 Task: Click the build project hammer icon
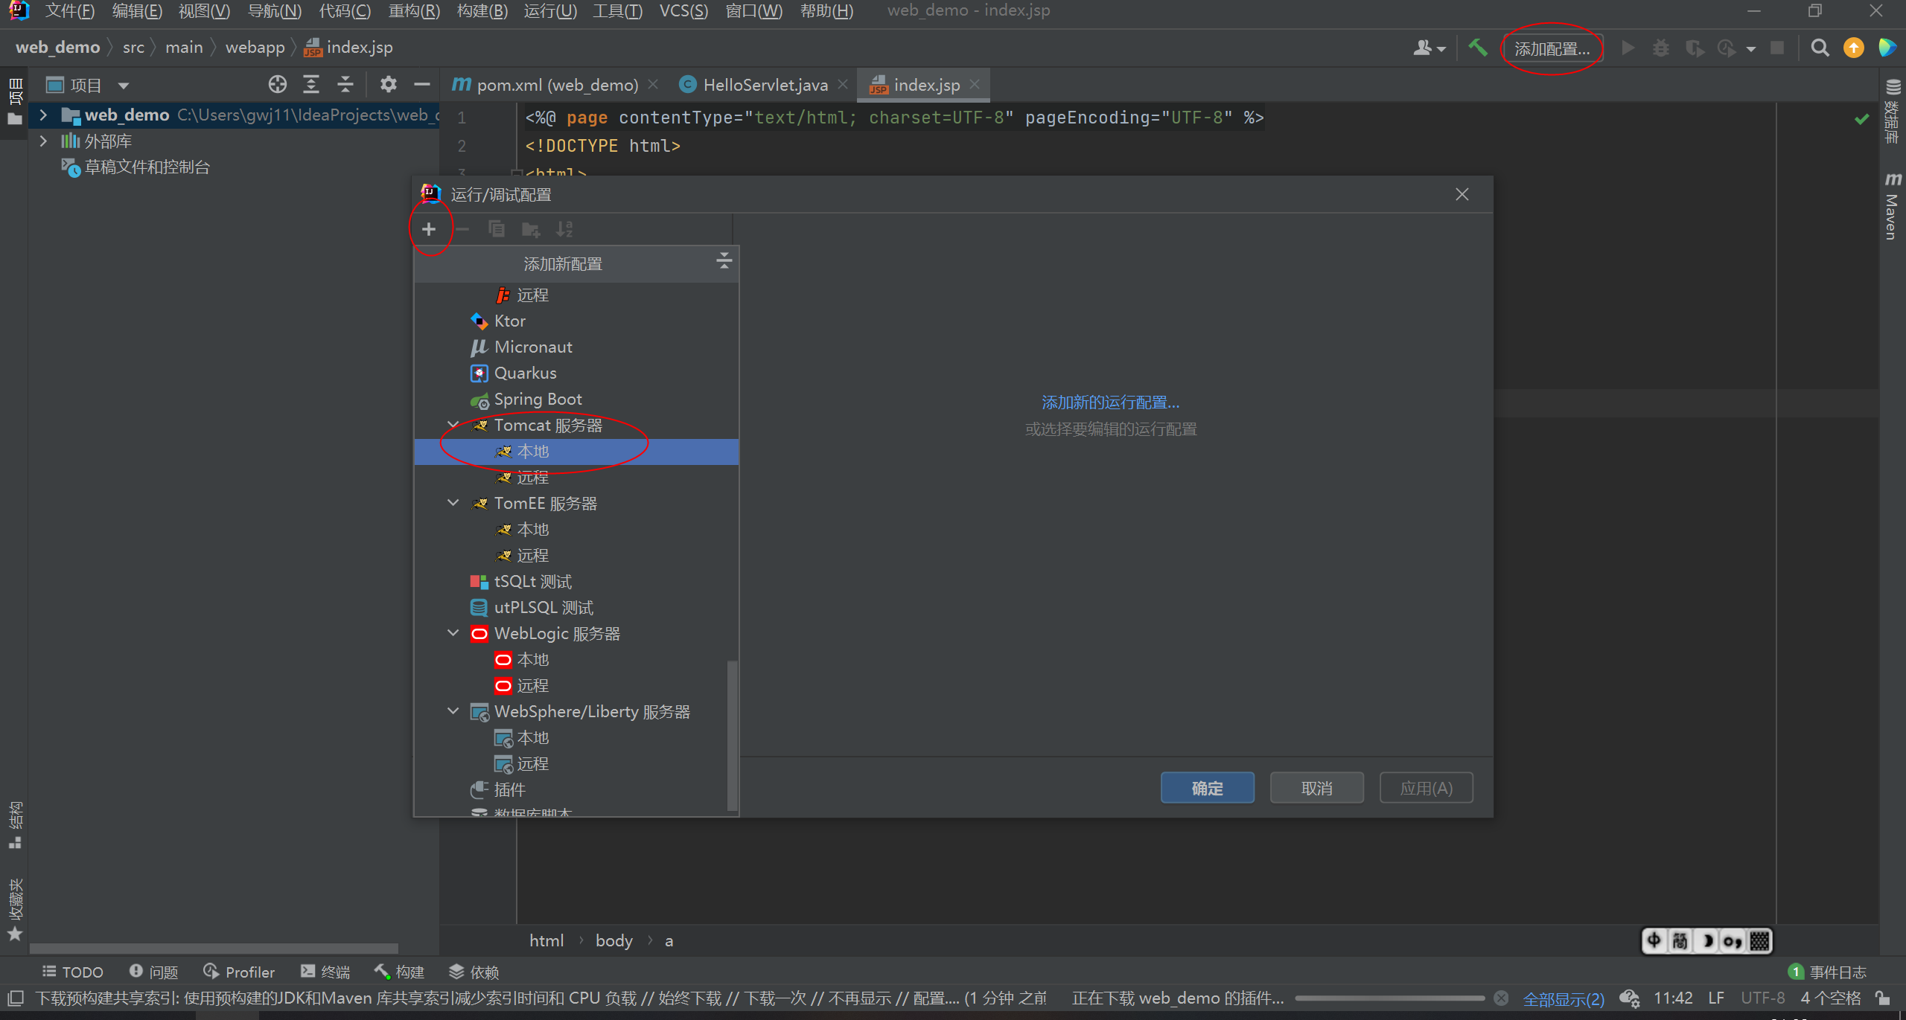pos(1477,48)
